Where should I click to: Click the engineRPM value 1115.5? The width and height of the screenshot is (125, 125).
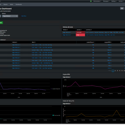(x=109, y=68)
